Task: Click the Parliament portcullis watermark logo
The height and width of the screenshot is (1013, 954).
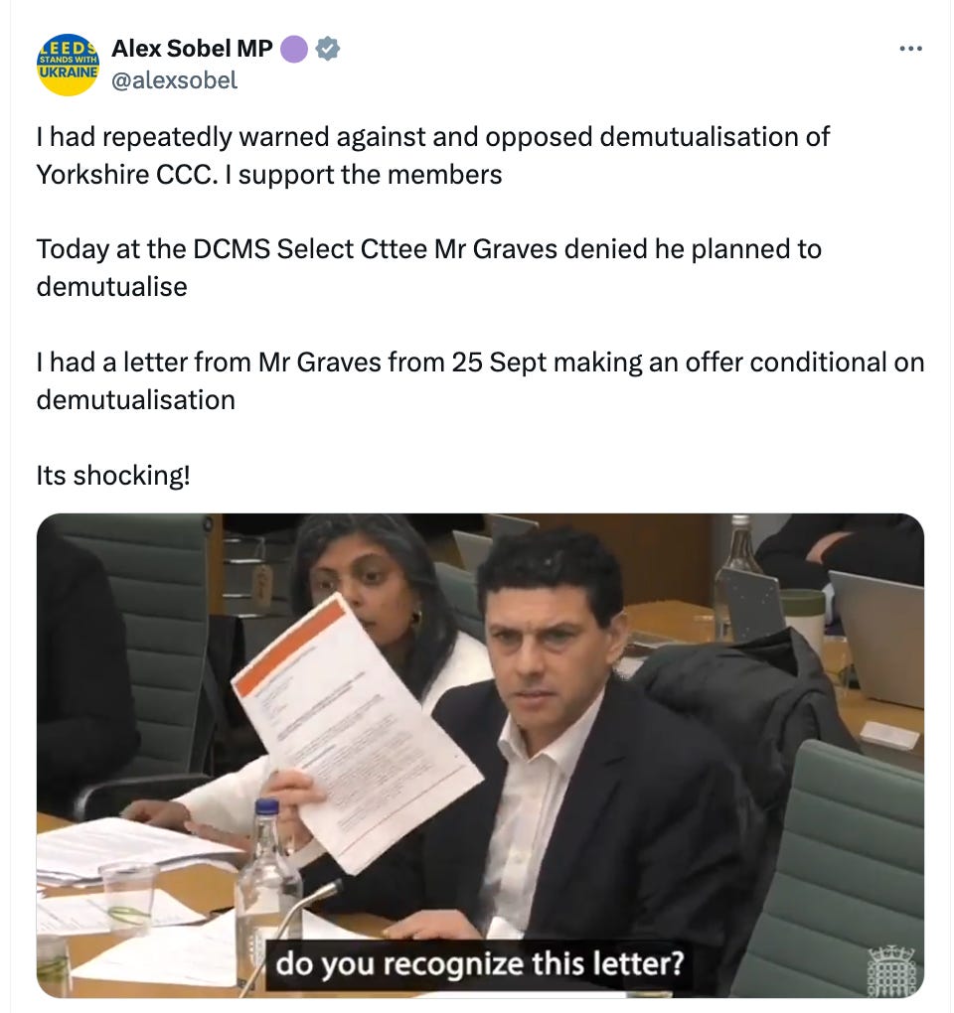Action: pos(891,970)
